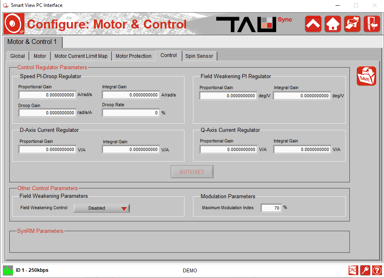
Task: Click Q-Axis Current Regulator Integral Gain field
Action: 302,149
